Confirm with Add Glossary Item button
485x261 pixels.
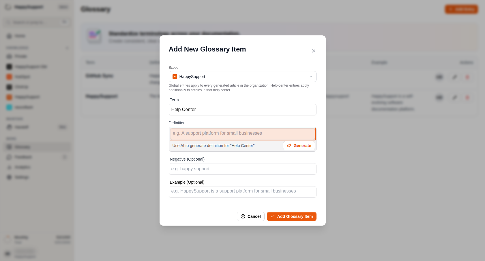(x=291, y=216)
